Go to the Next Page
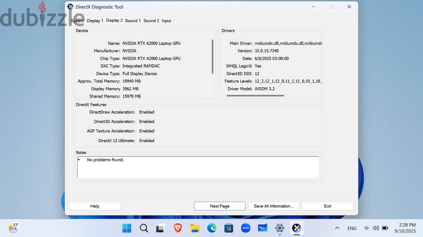 pyautogui.click(x=220, y=206)
